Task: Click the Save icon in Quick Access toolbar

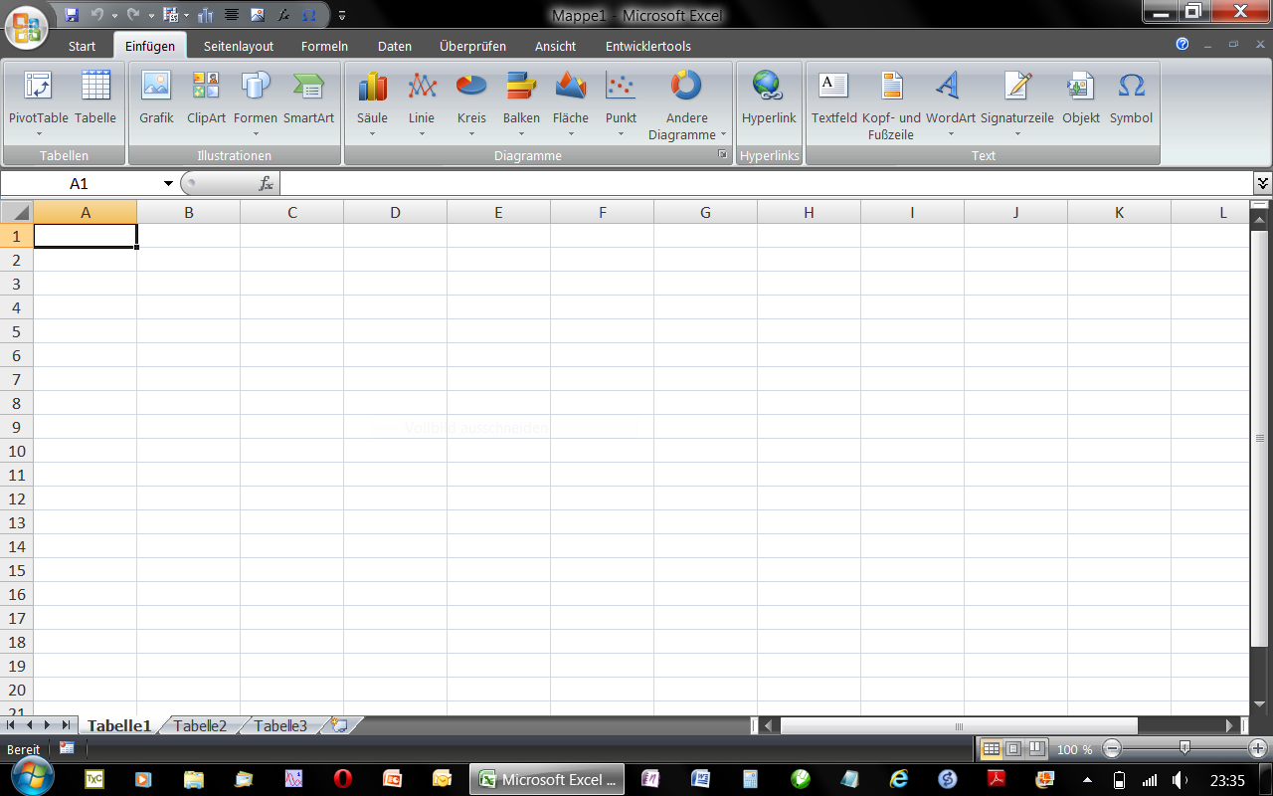Action: [71, 15]
